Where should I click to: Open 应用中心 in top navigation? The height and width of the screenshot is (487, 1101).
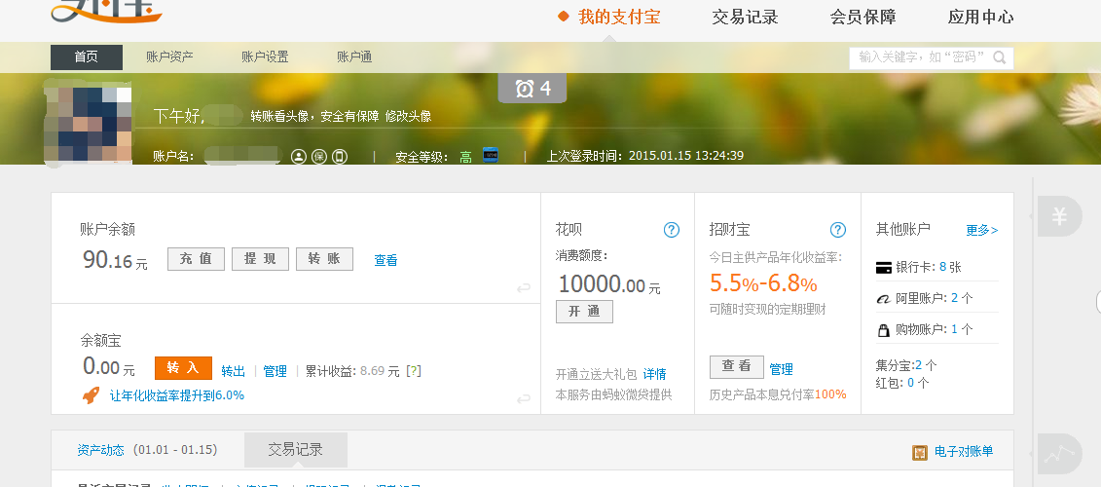981,17
